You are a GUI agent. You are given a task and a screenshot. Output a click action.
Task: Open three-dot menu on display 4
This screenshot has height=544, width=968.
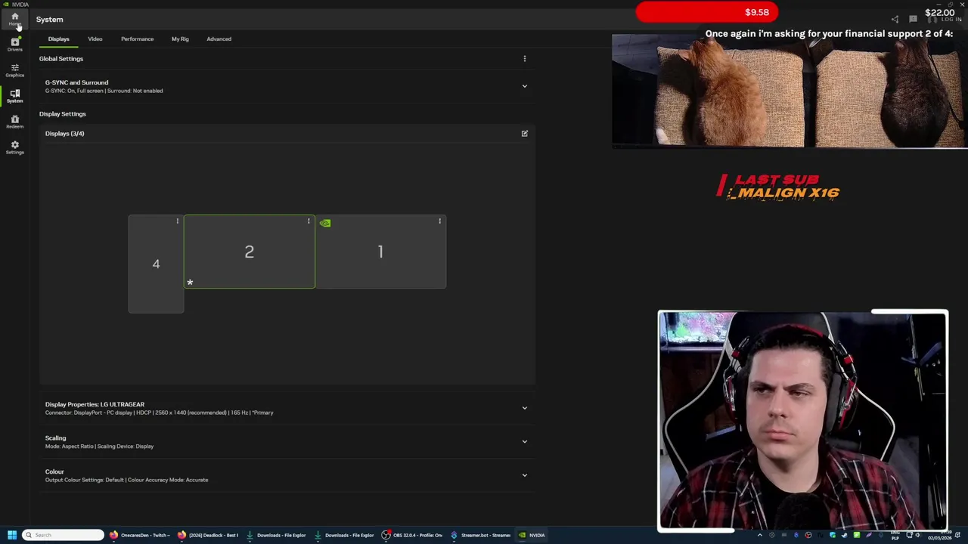178,221
